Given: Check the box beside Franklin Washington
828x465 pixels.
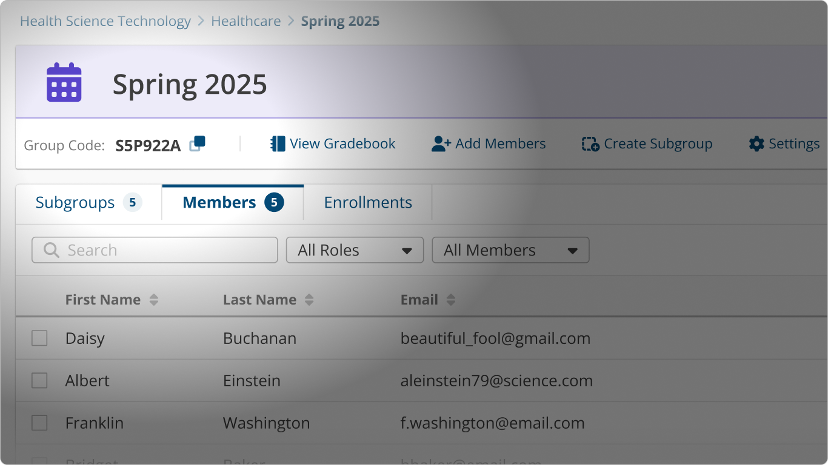Looking at the screenshot, I should point(39,423).
